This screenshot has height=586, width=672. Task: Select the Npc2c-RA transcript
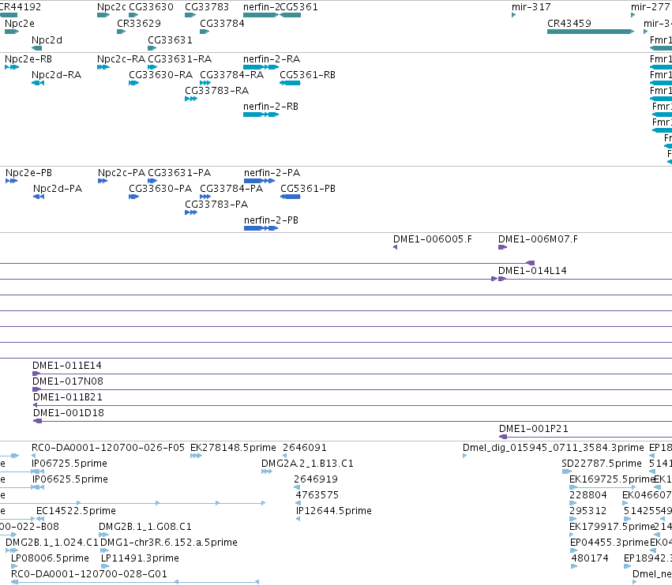pyautogui.click(x=103, y=67)
